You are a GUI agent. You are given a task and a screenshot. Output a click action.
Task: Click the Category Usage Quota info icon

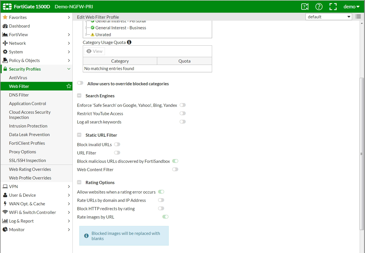129,42
